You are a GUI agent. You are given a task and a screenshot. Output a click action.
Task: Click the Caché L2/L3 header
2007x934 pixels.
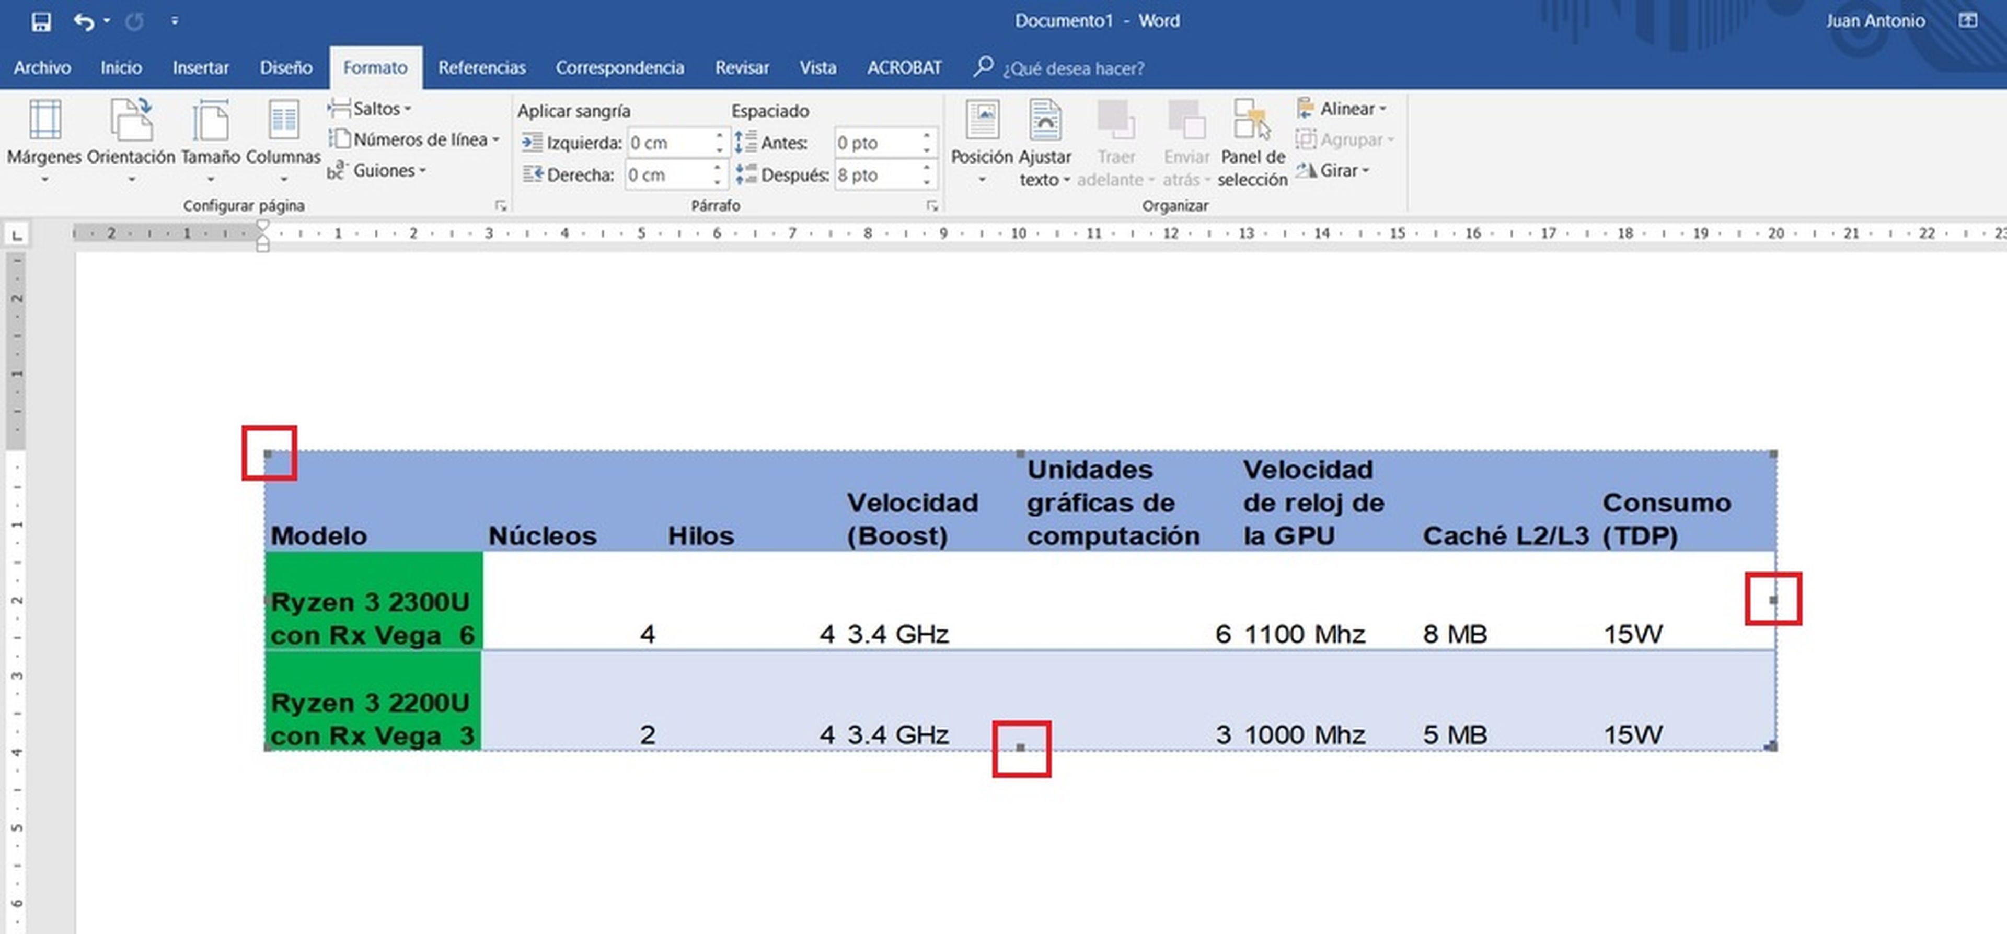(x=1505, y=536)
